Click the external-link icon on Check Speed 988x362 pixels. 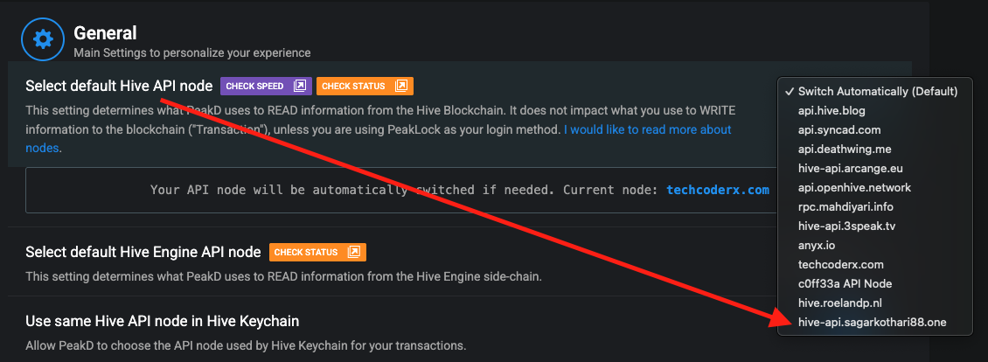click(x=300, y=86)
